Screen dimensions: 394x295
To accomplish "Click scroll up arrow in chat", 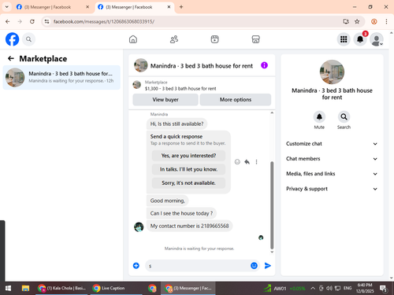I will tap(272, 112).
